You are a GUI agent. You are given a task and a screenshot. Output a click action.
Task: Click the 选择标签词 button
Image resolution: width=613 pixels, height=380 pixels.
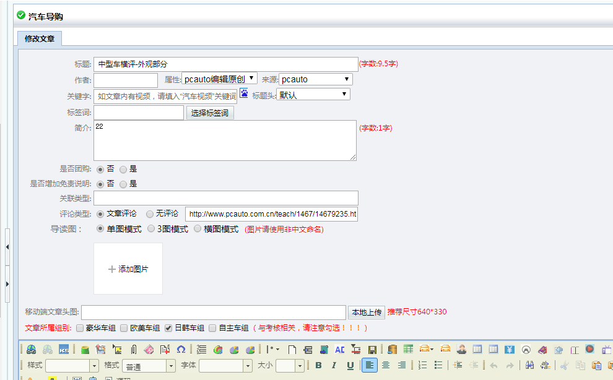tap(210, 113)
